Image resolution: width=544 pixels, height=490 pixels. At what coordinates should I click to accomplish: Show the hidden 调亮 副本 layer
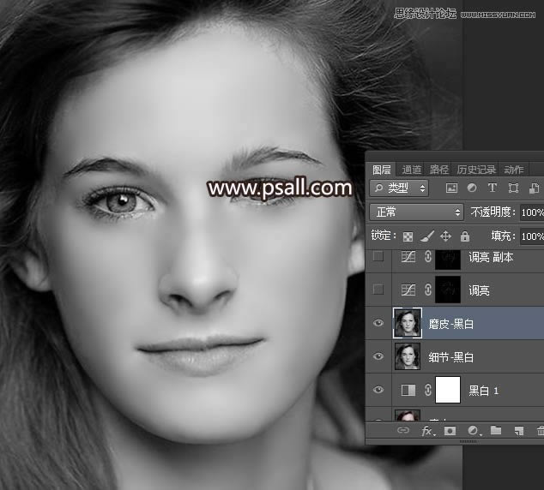tap(378, 257)
